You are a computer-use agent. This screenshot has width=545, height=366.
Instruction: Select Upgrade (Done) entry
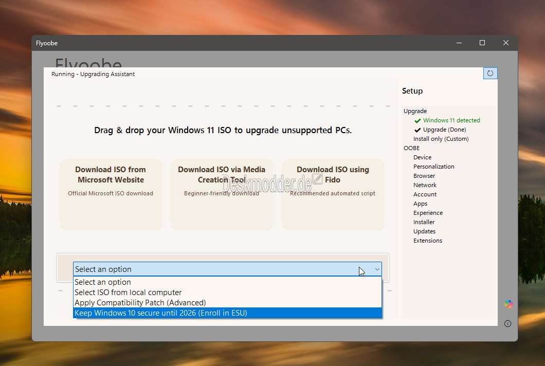coord(444,130)
